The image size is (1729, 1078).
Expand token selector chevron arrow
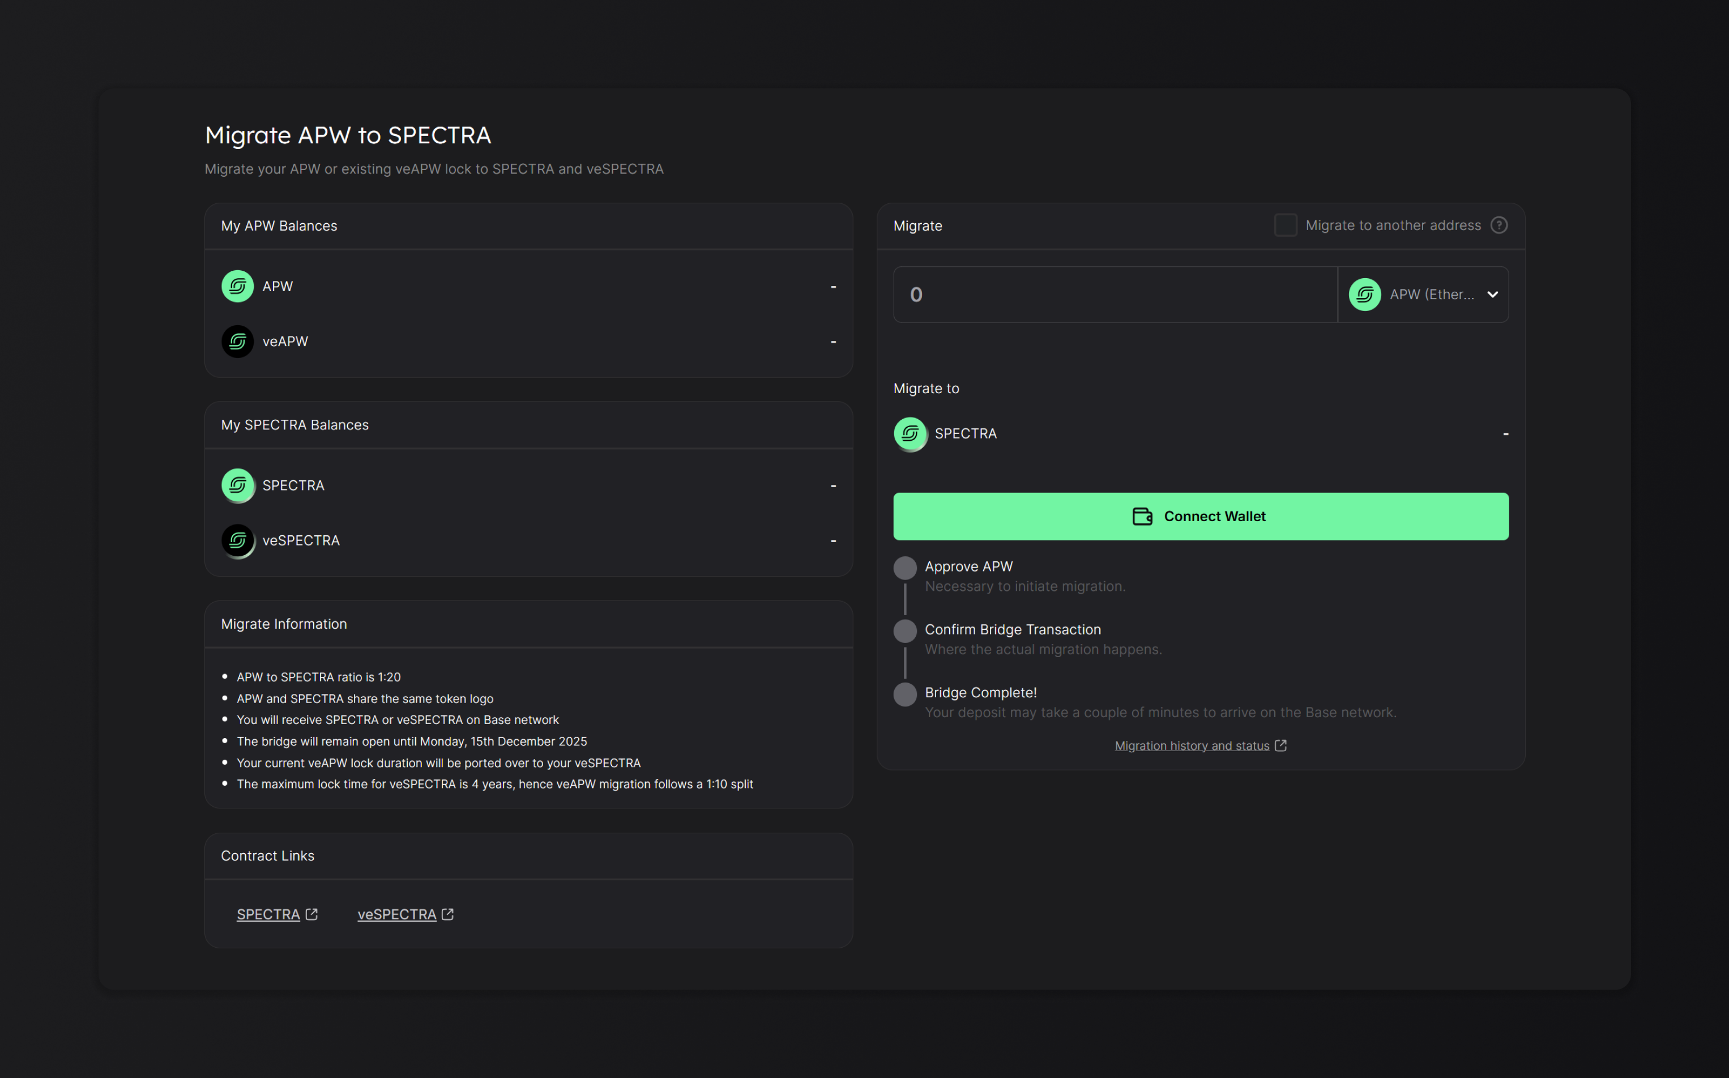[1492, 295]
